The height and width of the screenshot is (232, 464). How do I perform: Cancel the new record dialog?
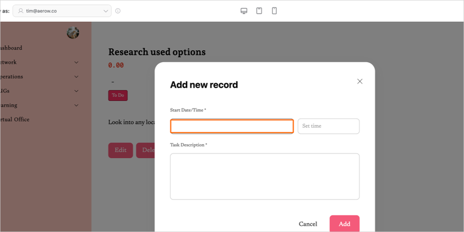[x=308, y=224]
